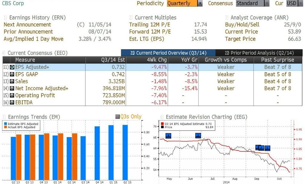Open the currency USD dropdown
The image size is (305, 184).
(x=294, y=3)
